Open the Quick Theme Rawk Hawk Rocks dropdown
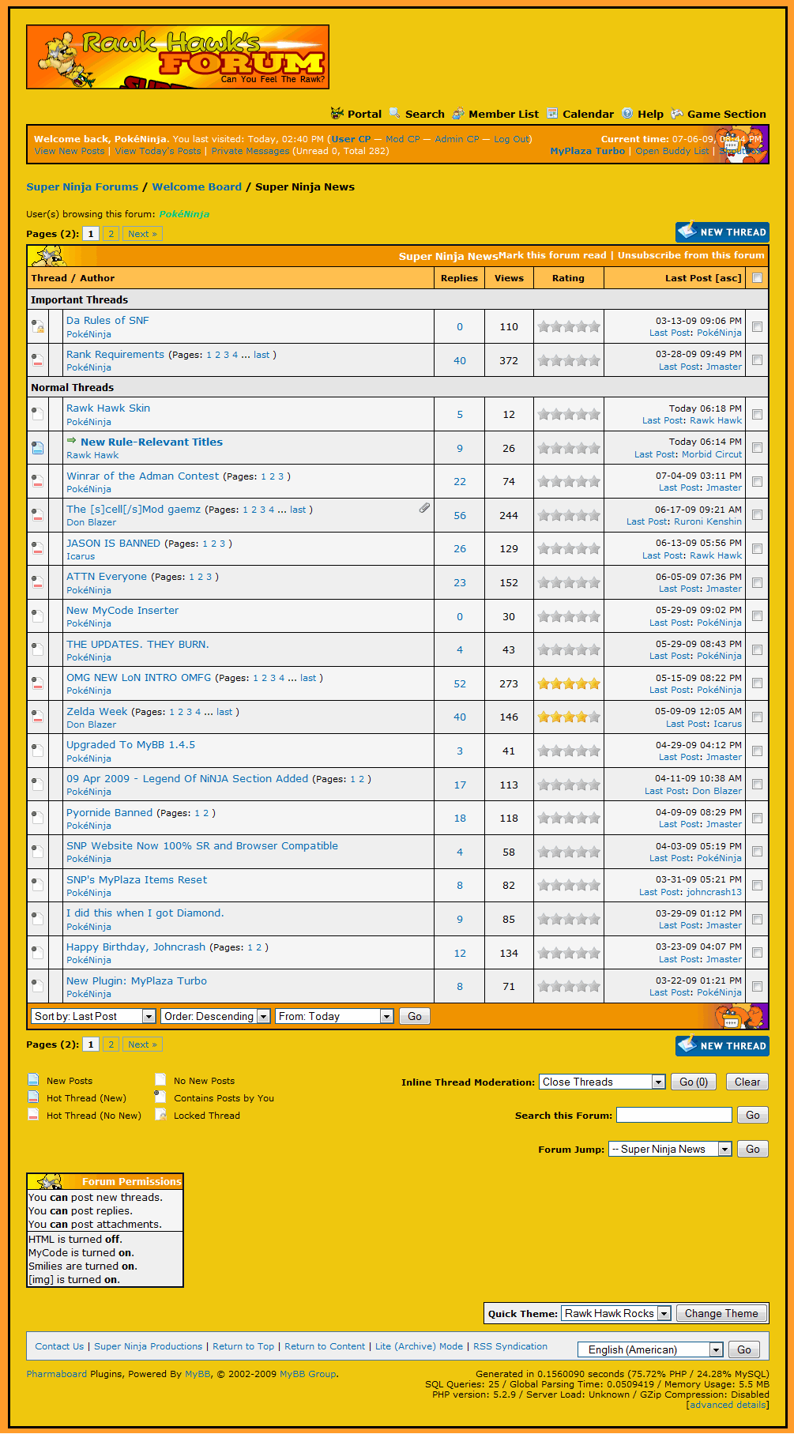Image resolution: width=794 pixels, height=1434 pixels. (616, 1313)
